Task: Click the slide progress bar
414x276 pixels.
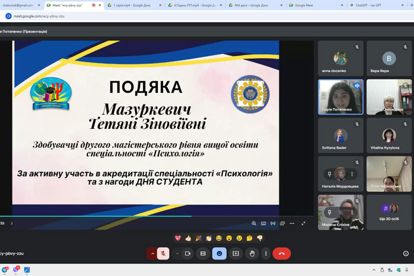Action: (x=157, y=216)
